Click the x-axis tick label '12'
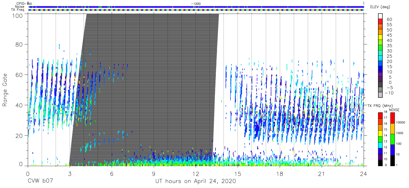 196,174
